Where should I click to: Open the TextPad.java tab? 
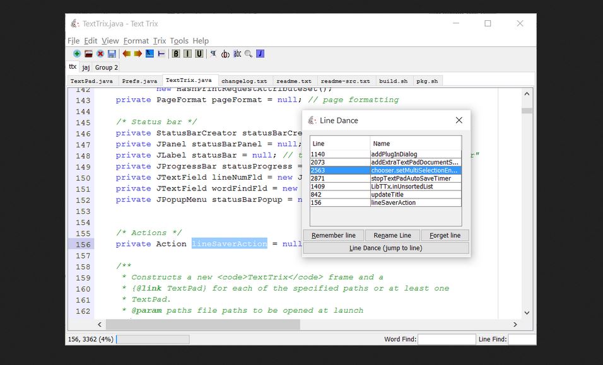[91, 81]
